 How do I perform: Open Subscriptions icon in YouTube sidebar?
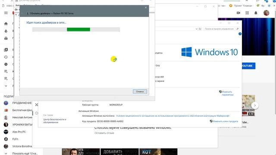(6, 38)
